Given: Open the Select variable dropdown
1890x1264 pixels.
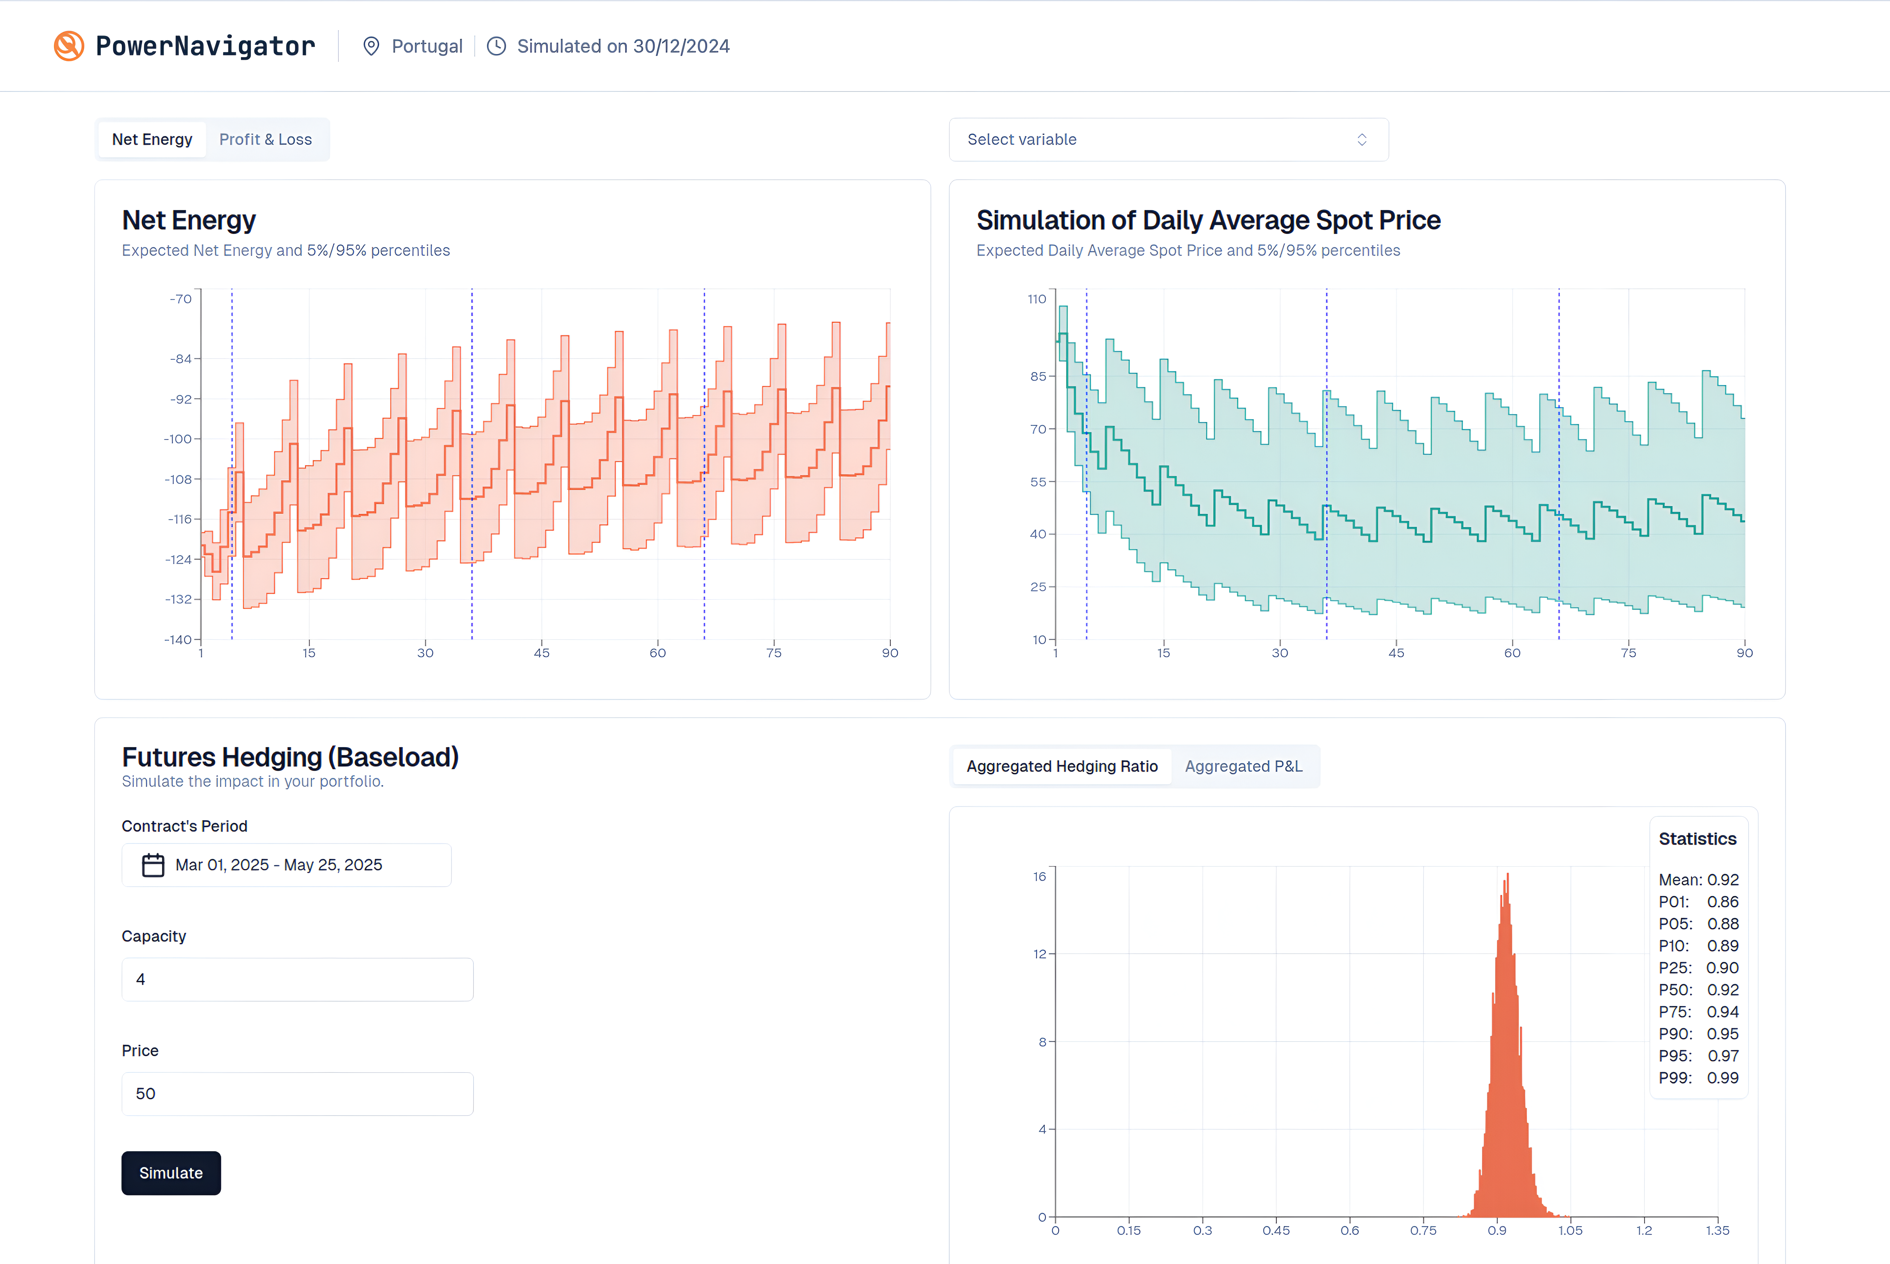Looking at the screenshot, I should tap(1168, 140).
